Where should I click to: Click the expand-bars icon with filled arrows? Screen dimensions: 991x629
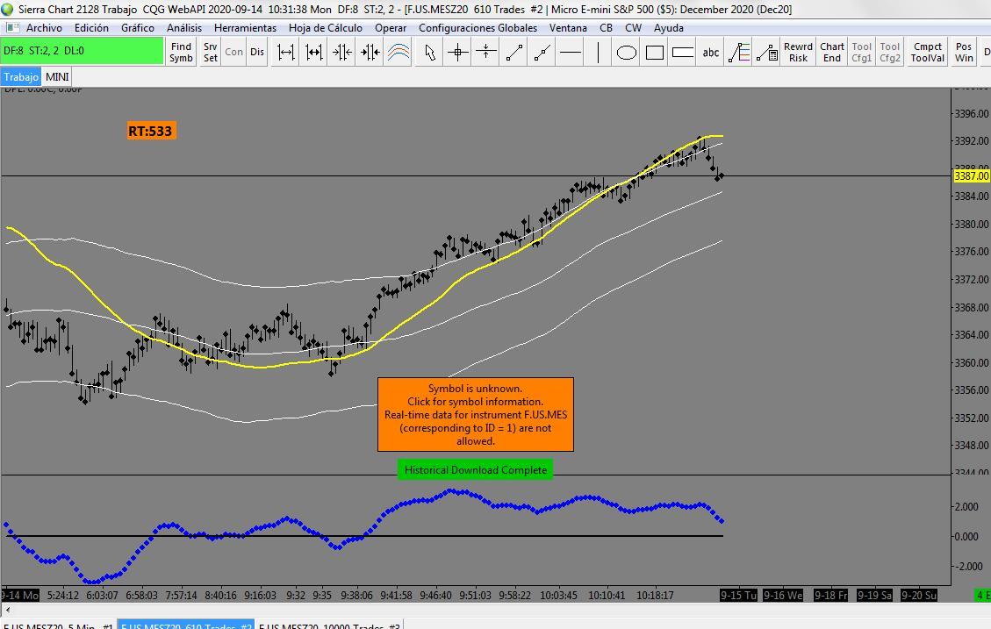[x=314, y=52]
